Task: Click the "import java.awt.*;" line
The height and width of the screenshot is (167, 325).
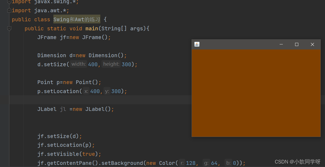Action: 41,10
